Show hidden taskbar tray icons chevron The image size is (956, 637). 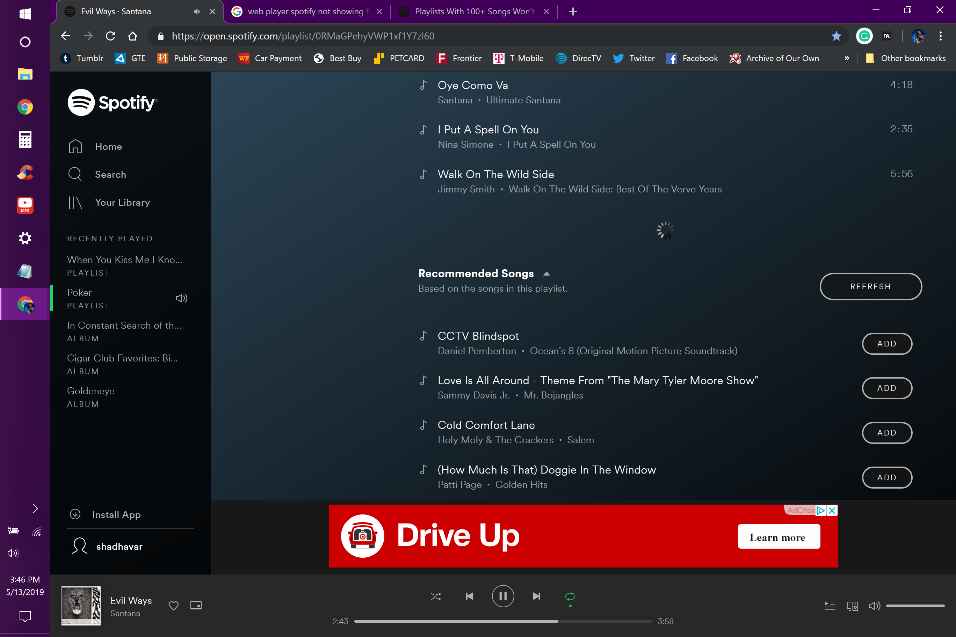pos(35,508)
